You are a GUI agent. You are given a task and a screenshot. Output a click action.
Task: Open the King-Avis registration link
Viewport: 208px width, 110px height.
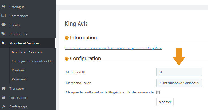pos(113,48)
